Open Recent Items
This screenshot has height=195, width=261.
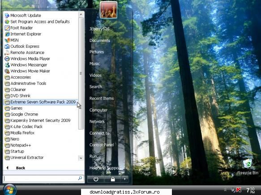tap(102, 99)
